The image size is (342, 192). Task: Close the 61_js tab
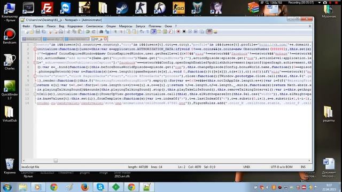pyautogui.click(x=105, y=39)
